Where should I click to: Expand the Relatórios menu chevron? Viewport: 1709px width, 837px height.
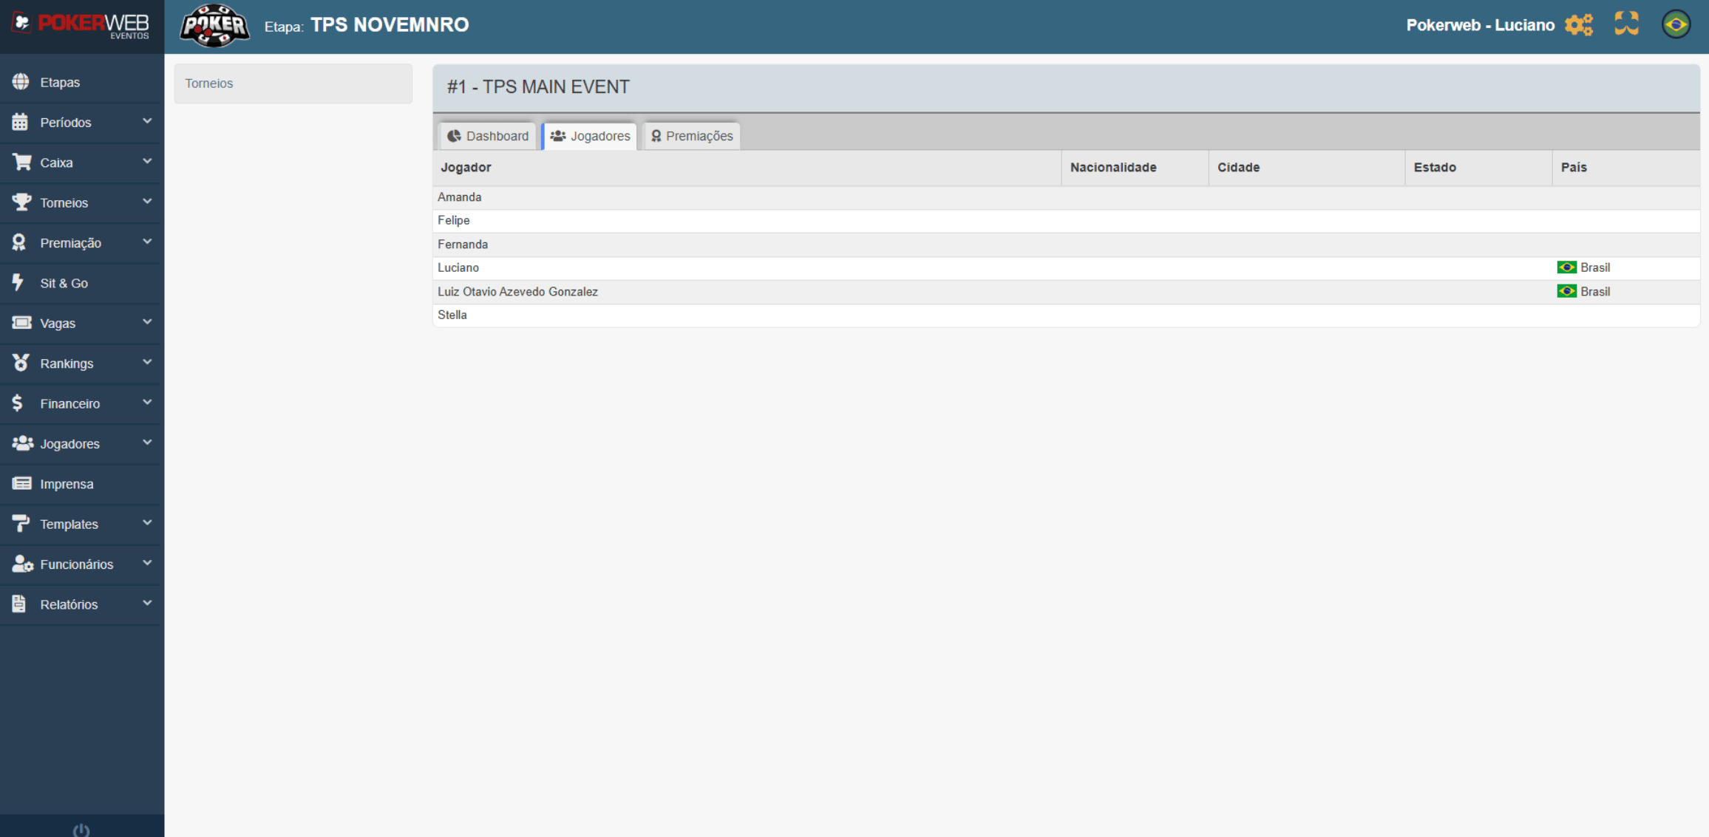(147, 603)
